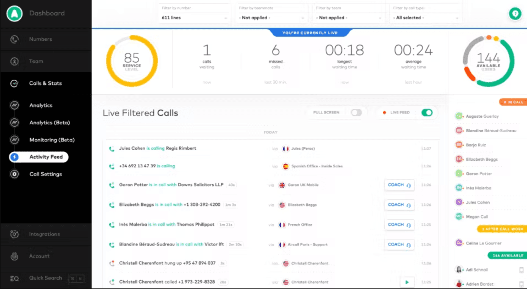Enable the Full Screen toggle
527x289 pixels.
click(x=357, y=112)
